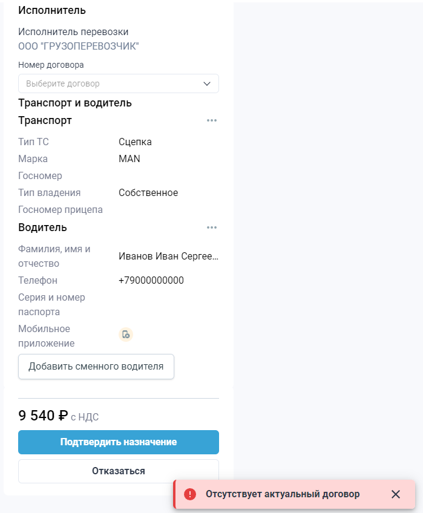423x513 pixels.
Task: Click the vehicle brand value 'MAN'
Action: pos(129,158)
